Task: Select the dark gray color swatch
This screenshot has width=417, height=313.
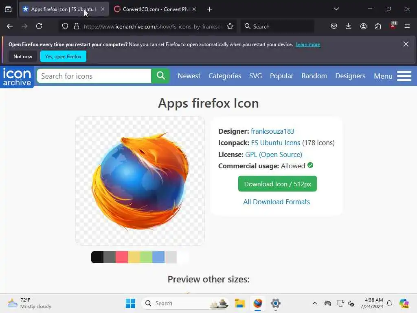Action: [x=110, y=257]
